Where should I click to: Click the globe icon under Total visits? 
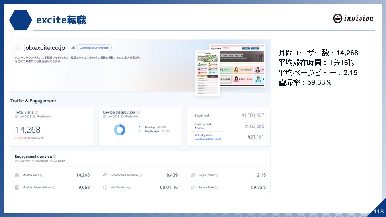(34, 117)
